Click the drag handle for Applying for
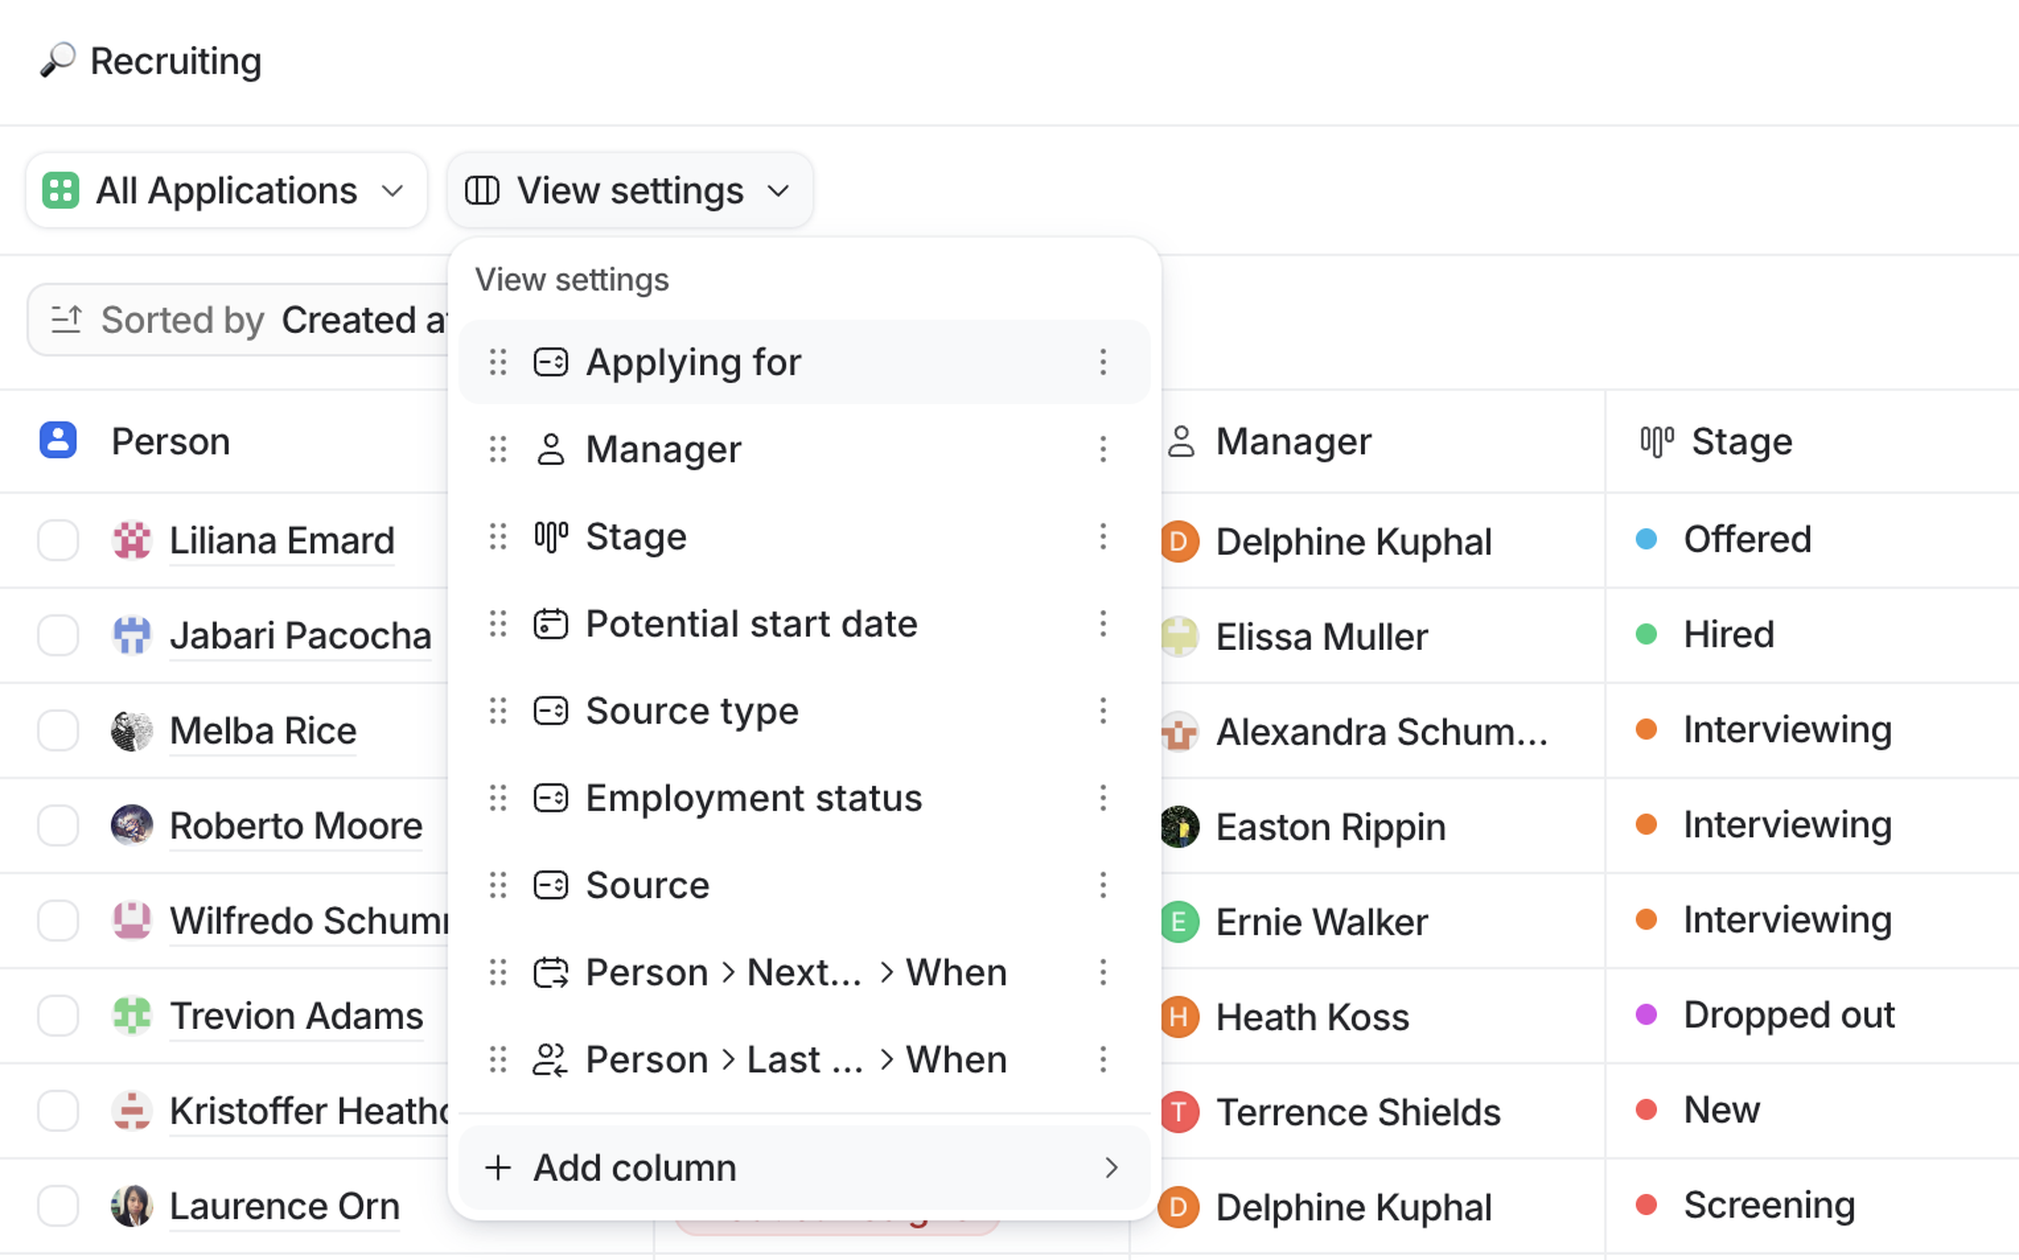Screen dimensions: 2019x1260 tap(497, 363)
